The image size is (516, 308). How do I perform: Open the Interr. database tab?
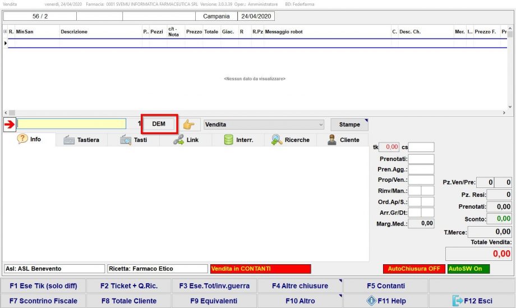pos(238,140)
